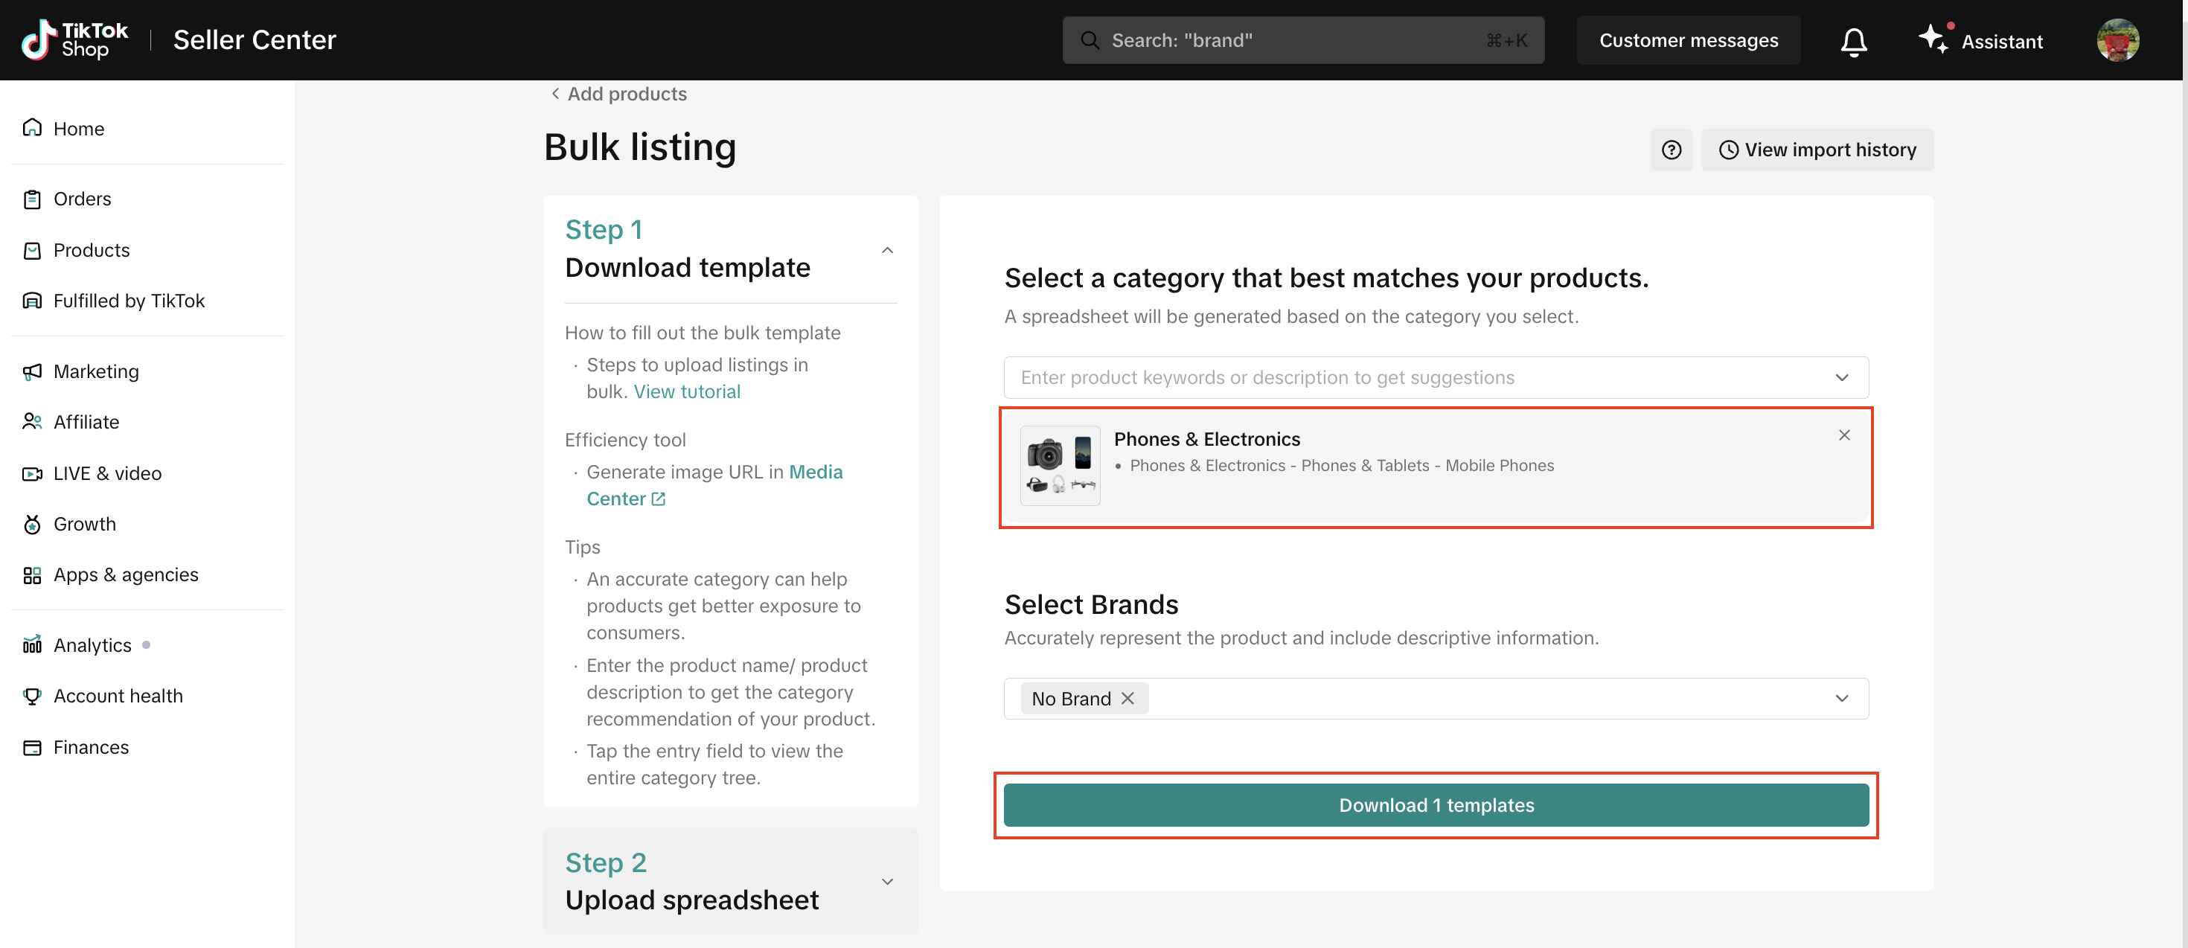Open the View tutorial link

[x=686, y=391]
